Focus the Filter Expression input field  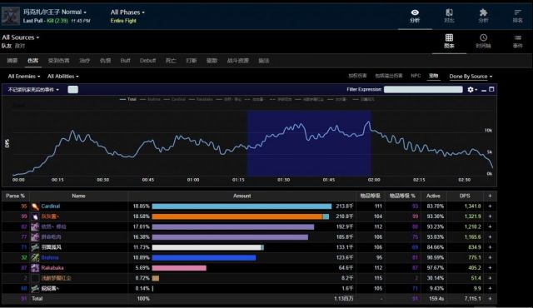coord(423,89)
